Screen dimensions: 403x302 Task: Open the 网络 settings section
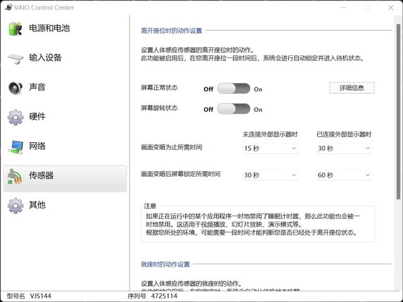pos(37,146)
